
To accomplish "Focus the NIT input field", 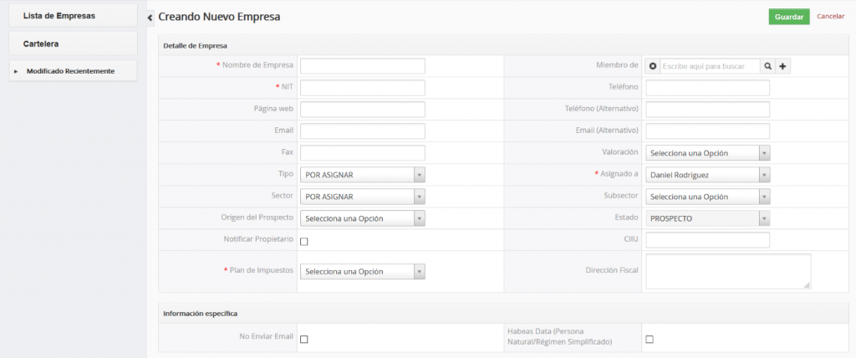I will coord(362,88).
